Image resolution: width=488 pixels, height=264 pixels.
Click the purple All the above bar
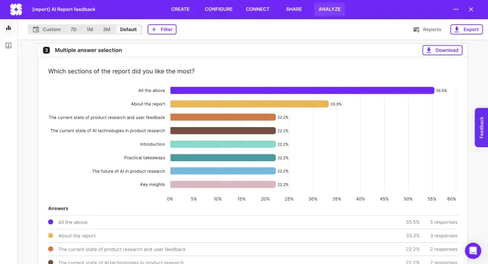302,90
